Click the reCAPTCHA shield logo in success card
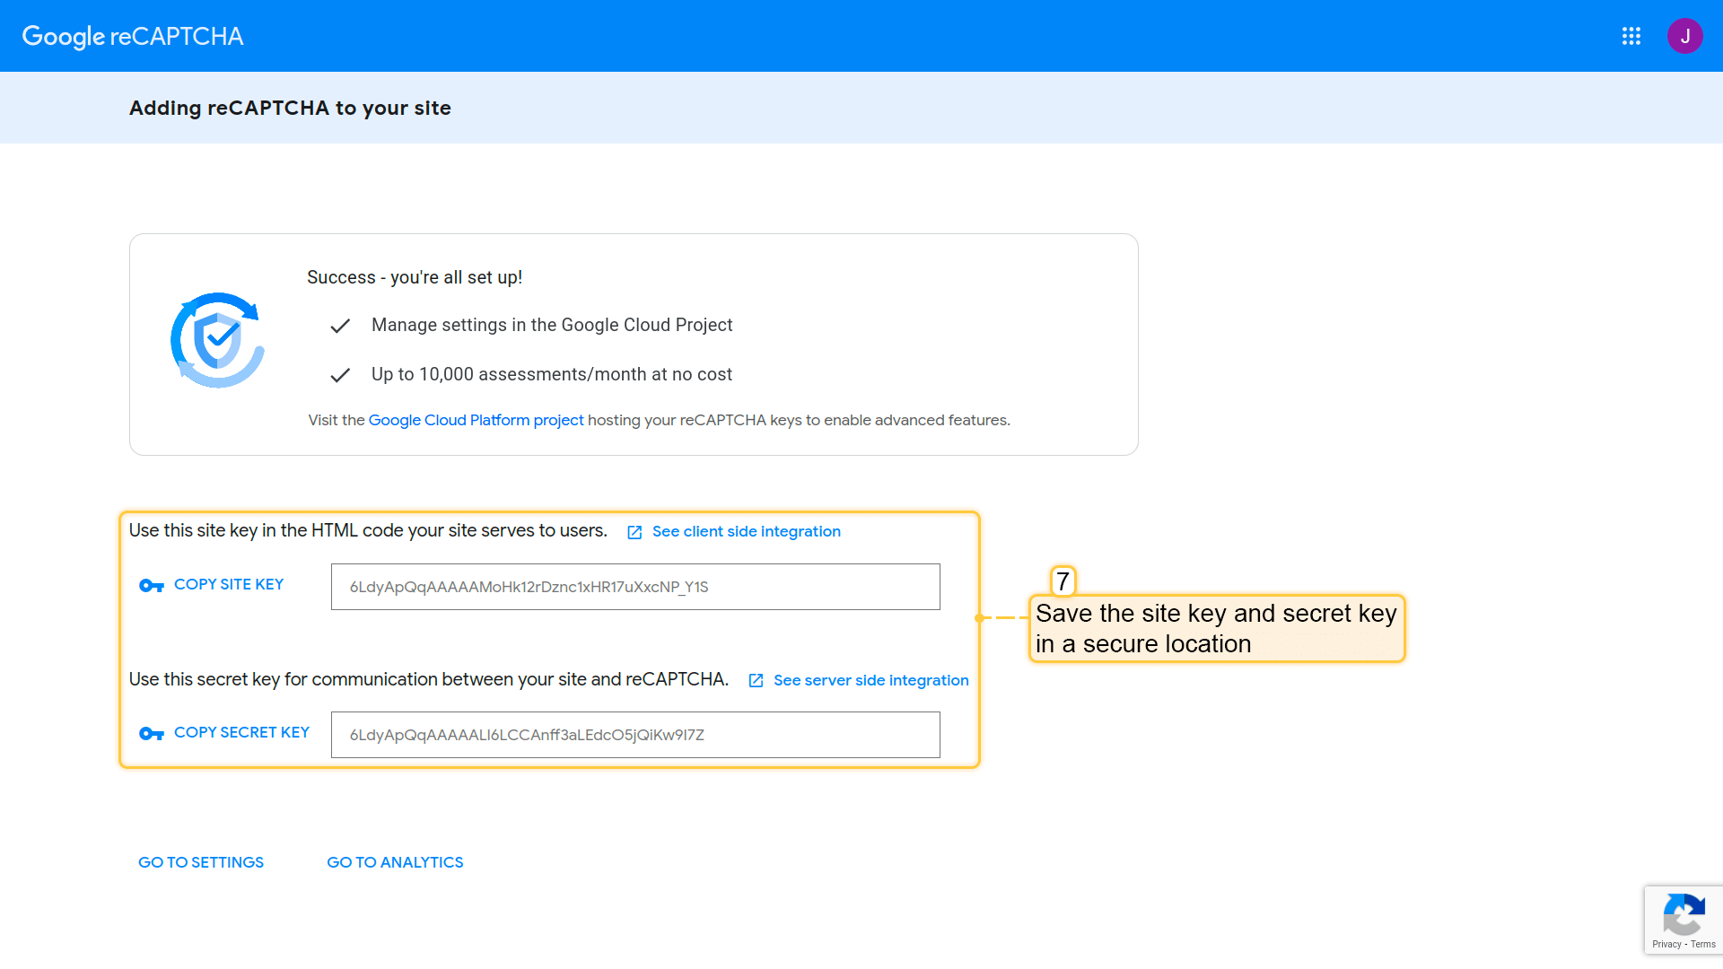The width and height of the screenshot is (1723, 969). pyautogui.click(x=217, y=341)
